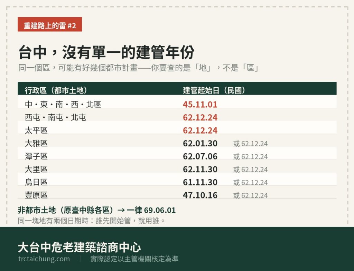Click the date '61.11.30'
Image resolution: width=354 pixels, height=271 pixels.
pyautogui.click(x=200, y=182)
